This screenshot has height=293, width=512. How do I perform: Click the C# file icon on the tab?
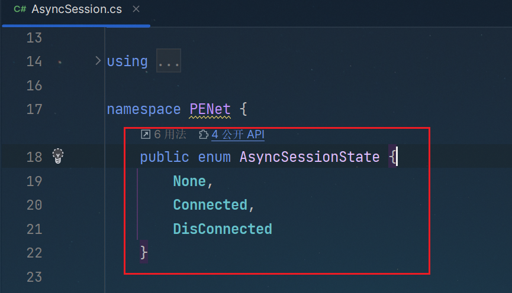[x=19, y=10]
